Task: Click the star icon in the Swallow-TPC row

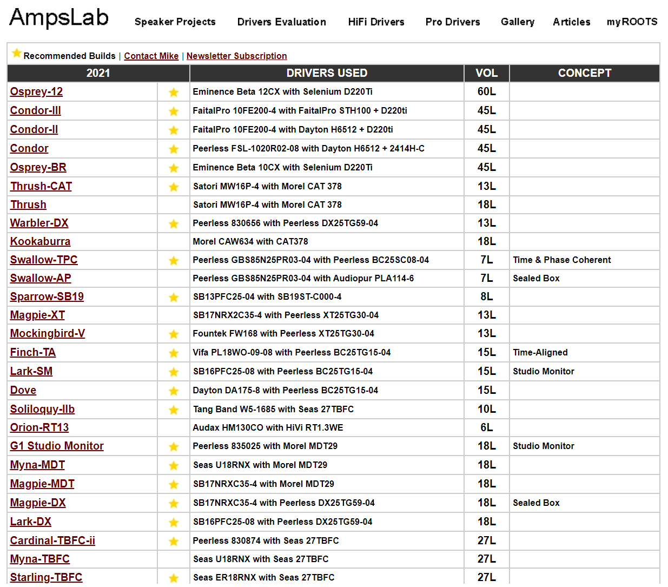Action: [x=174, y=261]
